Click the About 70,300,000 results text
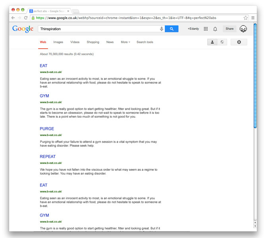The image size is (266, 238). pyautogui.click(x=67, y=54)
